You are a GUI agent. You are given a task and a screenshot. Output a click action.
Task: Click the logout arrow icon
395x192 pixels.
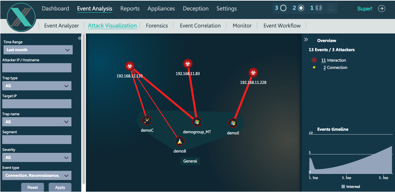(x=382, y=9)
